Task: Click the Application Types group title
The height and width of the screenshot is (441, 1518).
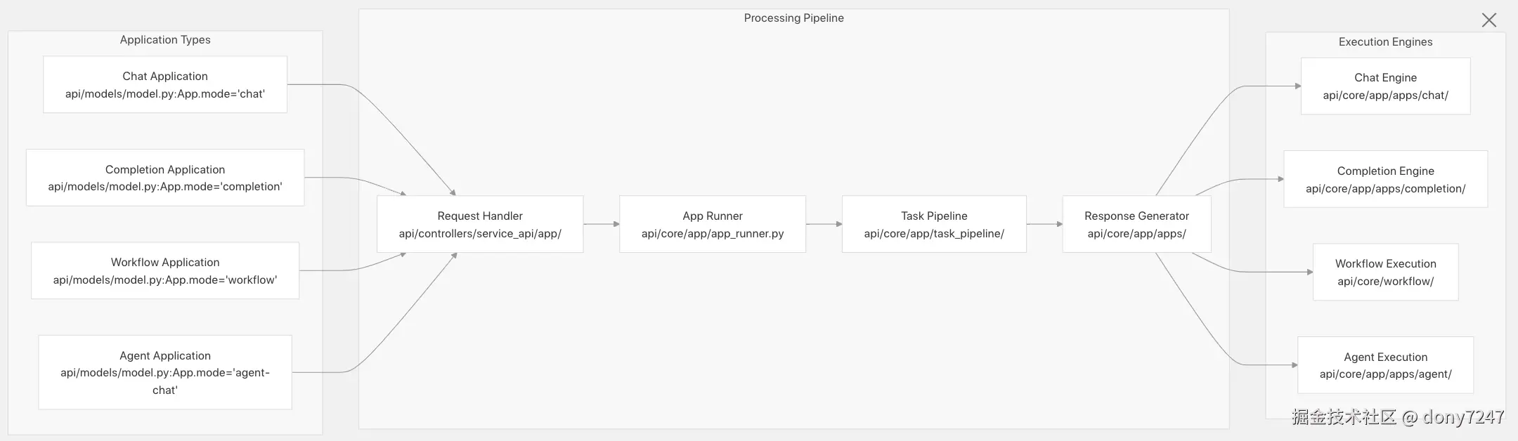Action: pyautogui.click(x=165, y=40)
